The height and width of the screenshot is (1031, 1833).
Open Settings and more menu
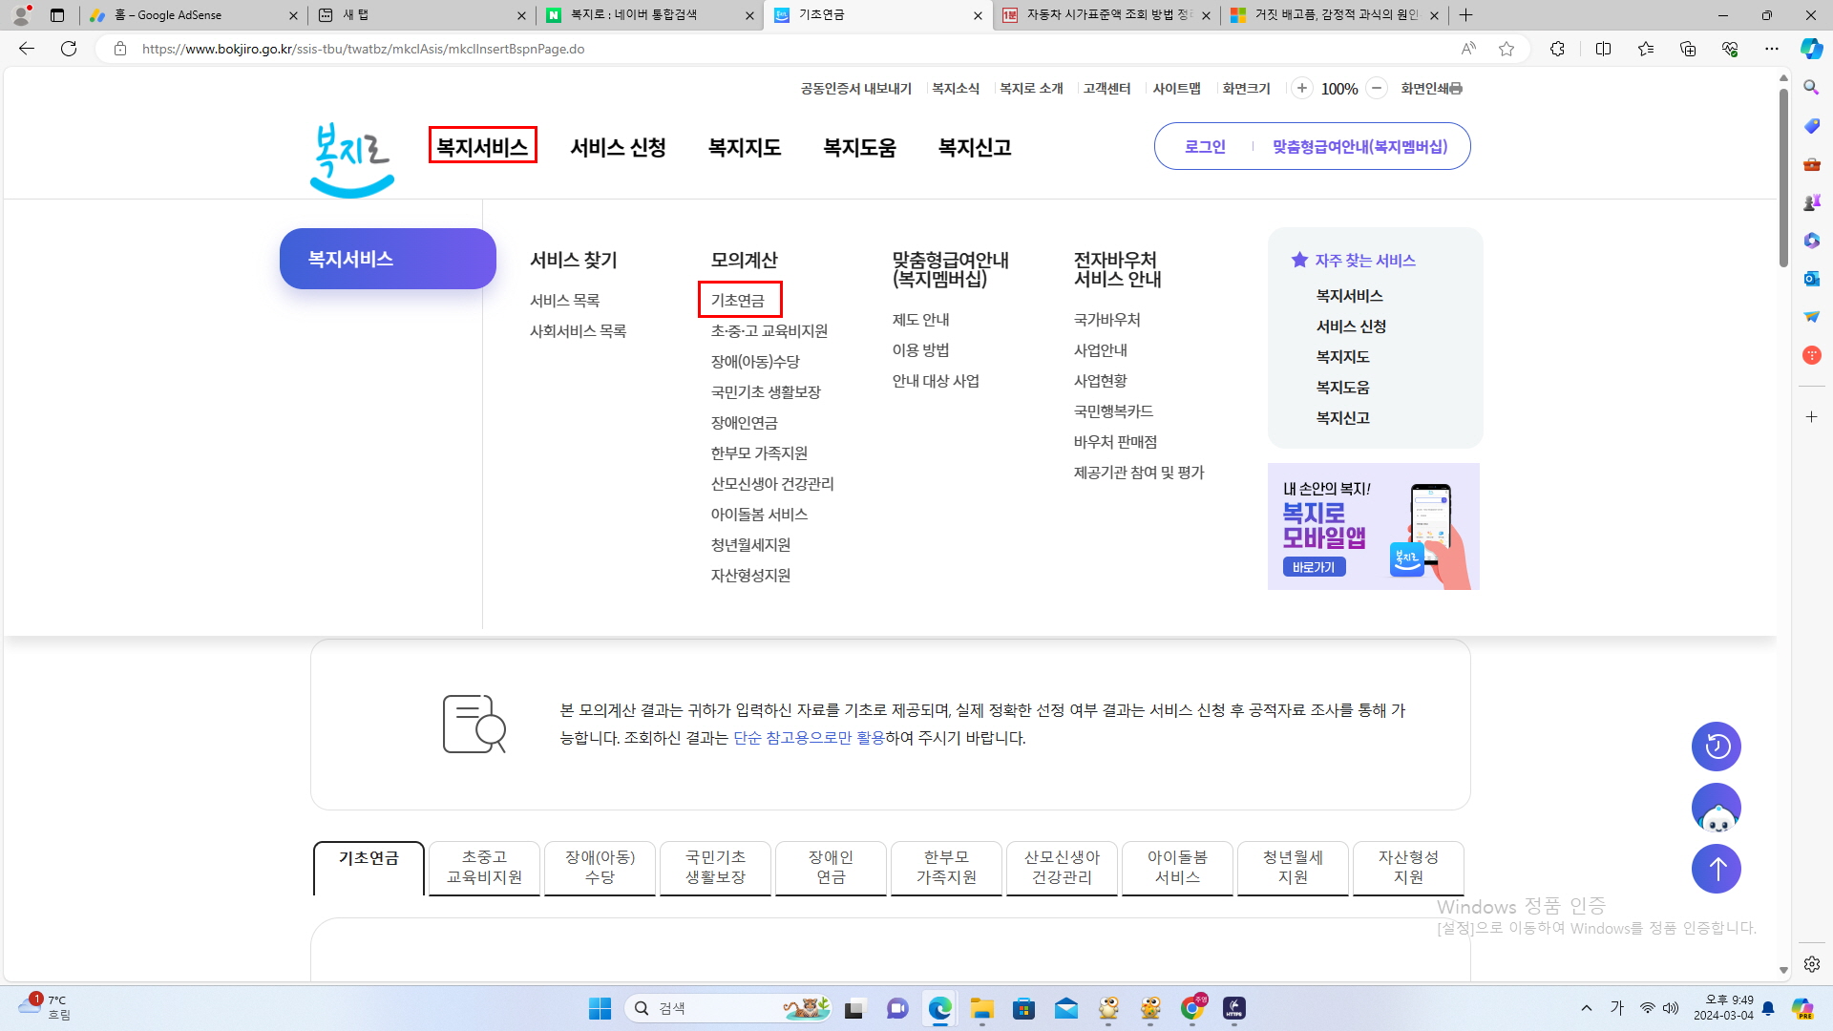click(1773, 49)
